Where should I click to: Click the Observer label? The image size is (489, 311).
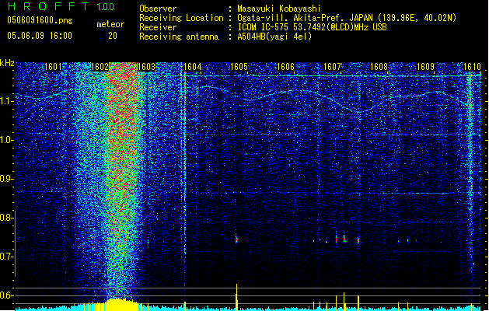click(x=158, y=9)
